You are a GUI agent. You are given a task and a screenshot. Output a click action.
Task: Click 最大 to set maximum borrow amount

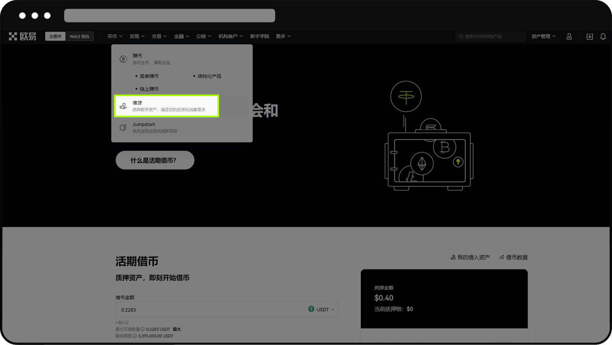coord(176,329)
